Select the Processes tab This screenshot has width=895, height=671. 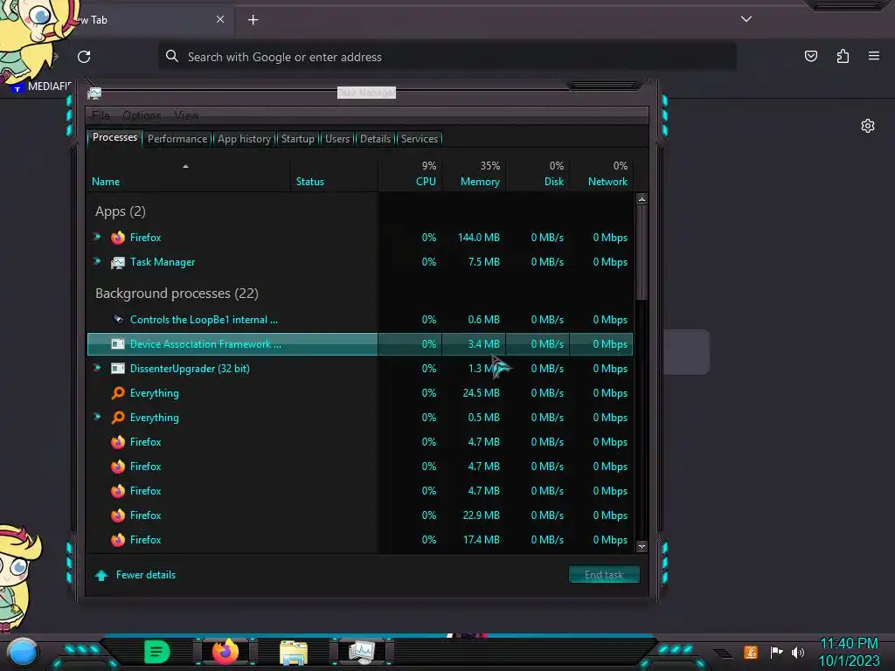click(114, 137)
